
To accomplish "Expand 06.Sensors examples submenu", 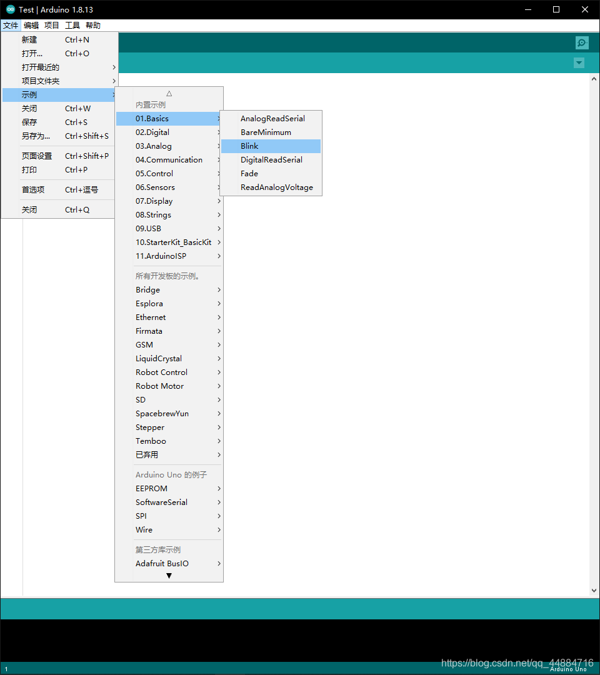I will tap(169, 187).
